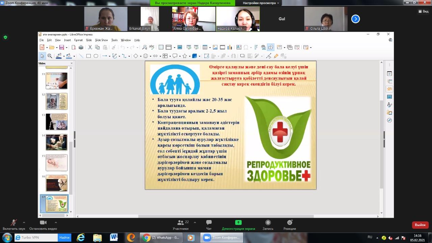Image resolution: width=432 pixels, height=243 pixels.
Task: Expand the Symbol Shapes smiley dropdown arrow
Action: pyautogui.click(x=151, y=56)
